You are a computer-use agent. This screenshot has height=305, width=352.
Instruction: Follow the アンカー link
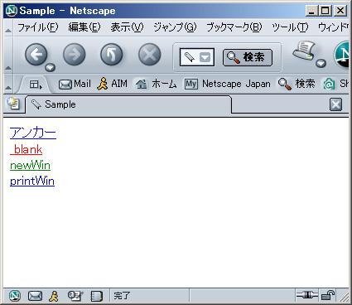(33, 133)
